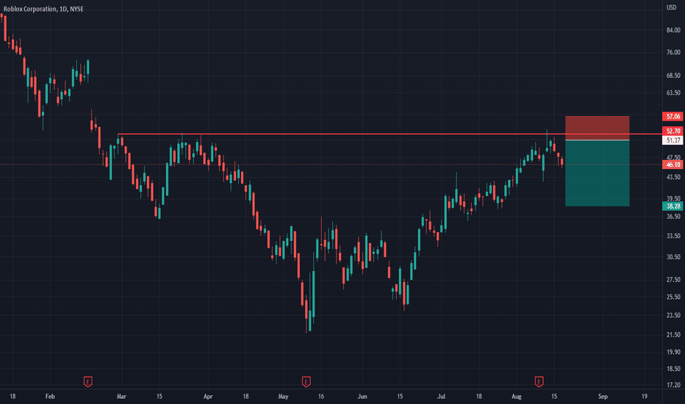The image size is (685, 404).
Task: Click the Apr label on time axis
Action: (208, 397)
